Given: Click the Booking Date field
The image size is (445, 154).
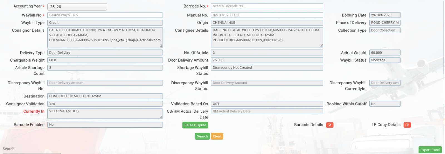Looking at the screenshot, I should click(x=385, y=15).
